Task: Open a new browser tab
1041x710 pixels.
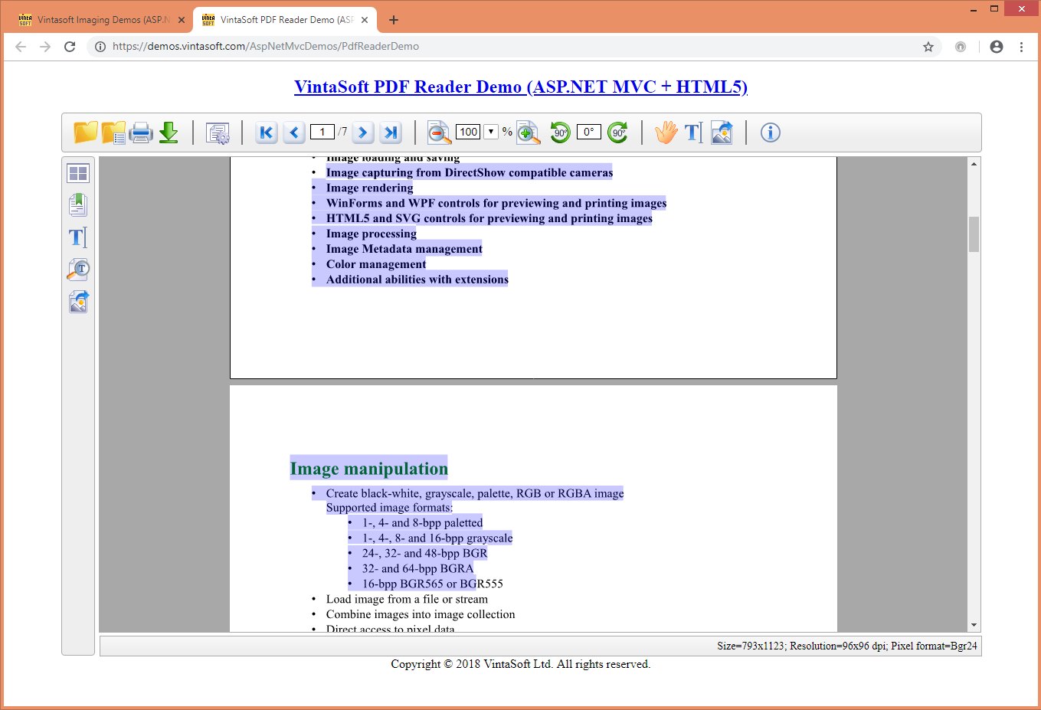Action: [394, 20]
